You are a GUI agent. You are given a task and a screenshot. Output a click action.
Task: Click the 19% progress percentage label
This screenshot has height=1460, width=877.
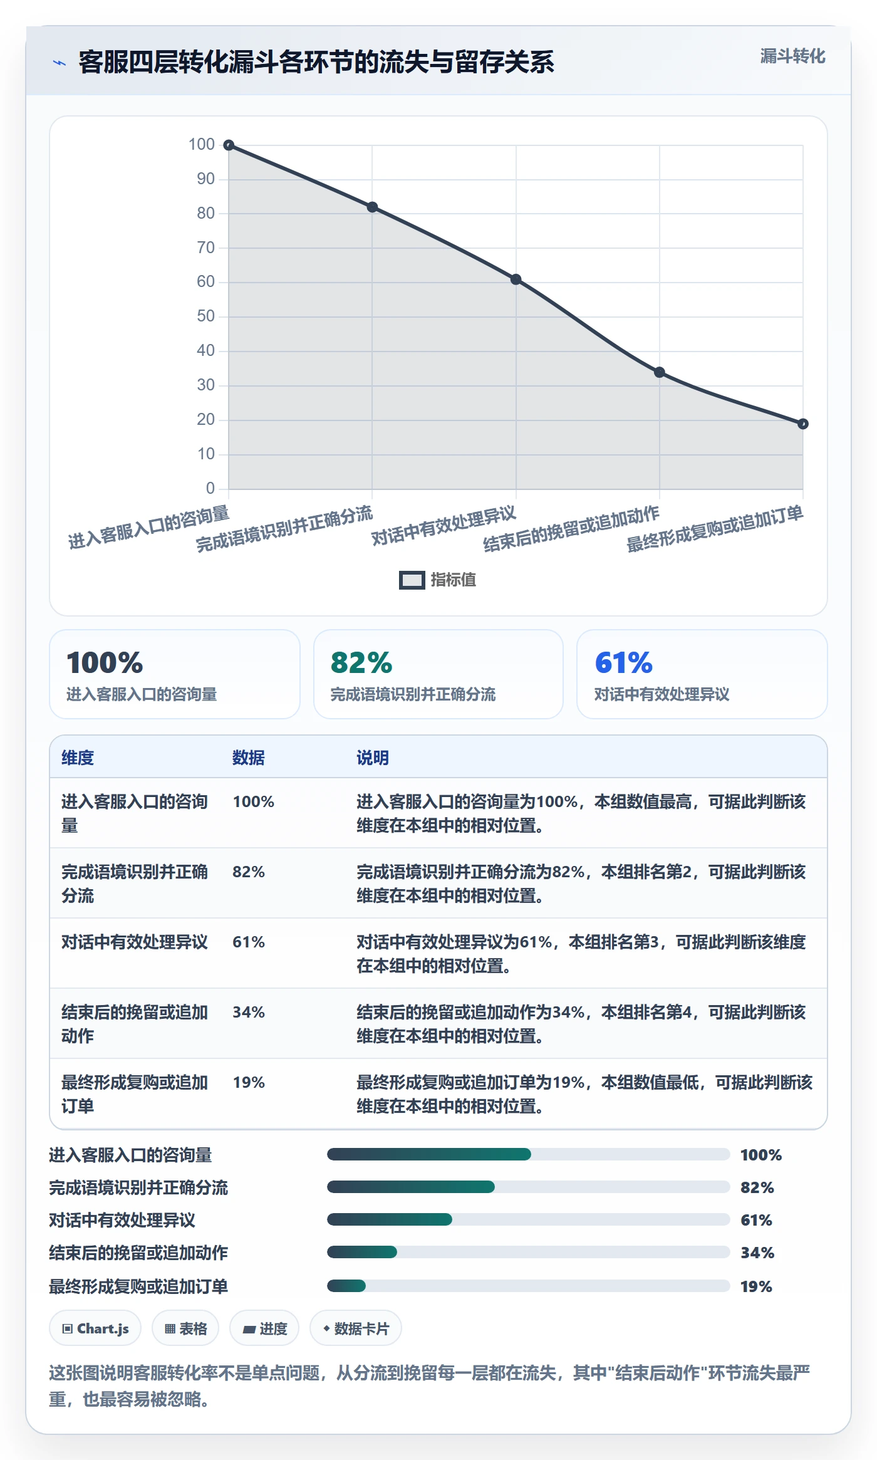coord(756,1286)
